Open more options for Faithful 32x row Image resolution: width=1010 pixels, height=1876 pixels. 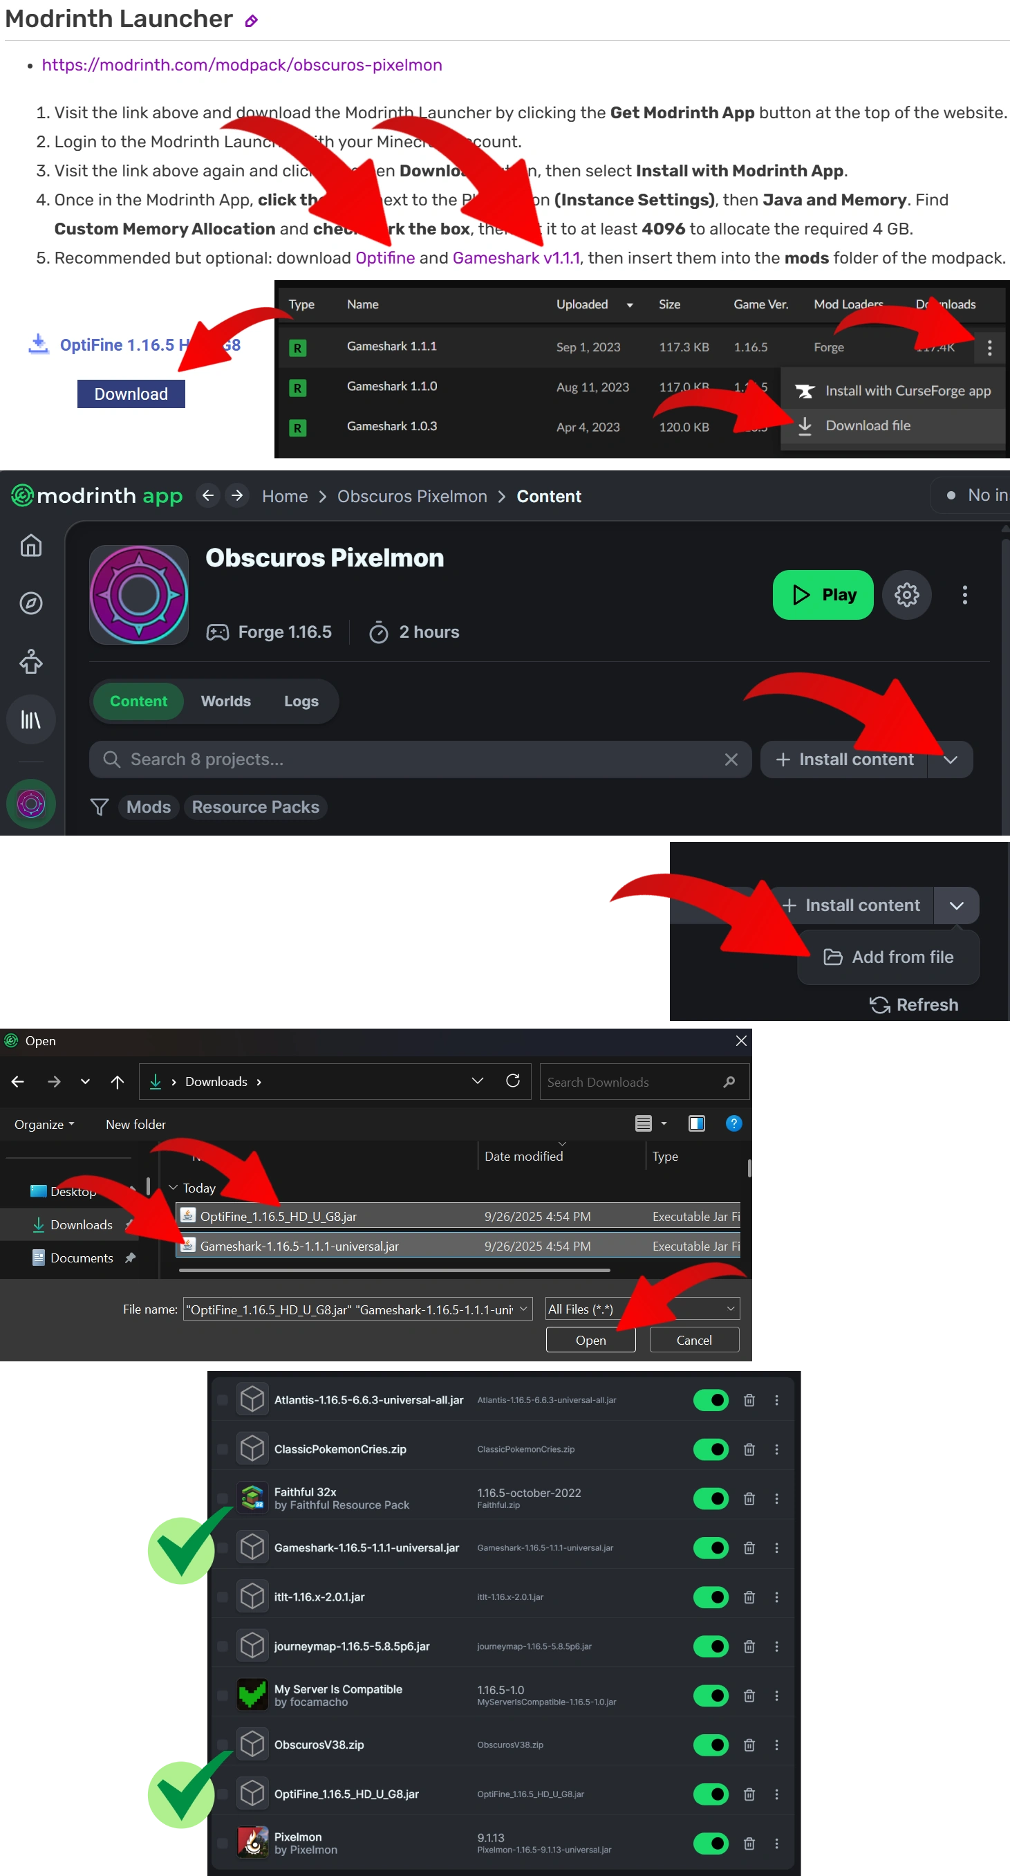[776, 1499]
